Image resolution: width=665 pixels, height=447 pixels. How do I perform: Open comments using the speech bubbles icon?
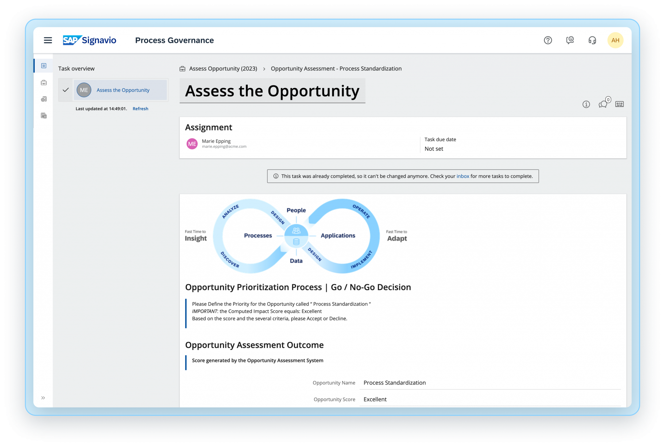coord(603,104)
